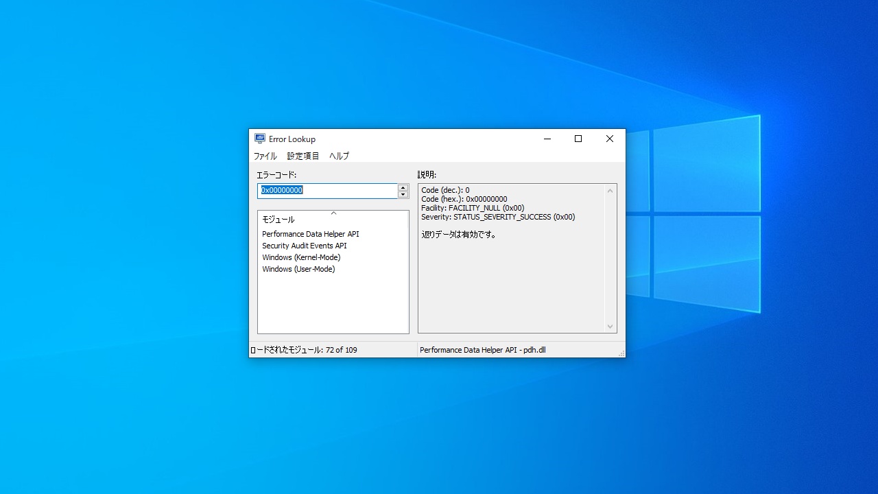Select Security Audit Events API module
The height and width of the screenshot is (494, 878).
click(x=305, y=246)
